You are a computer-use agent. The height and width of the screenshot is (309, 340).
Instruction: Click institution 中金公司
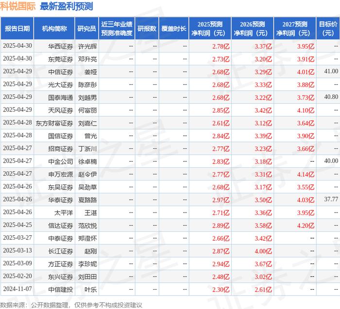tap(61, 162)
